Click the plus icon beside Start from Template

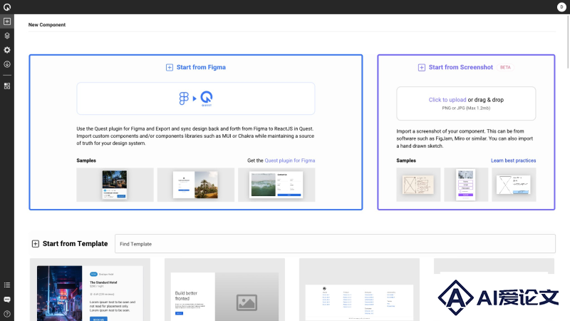[x=35, y=244]
